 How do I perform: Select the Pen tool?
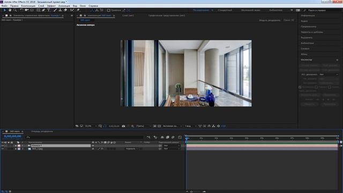click(43, 10)
